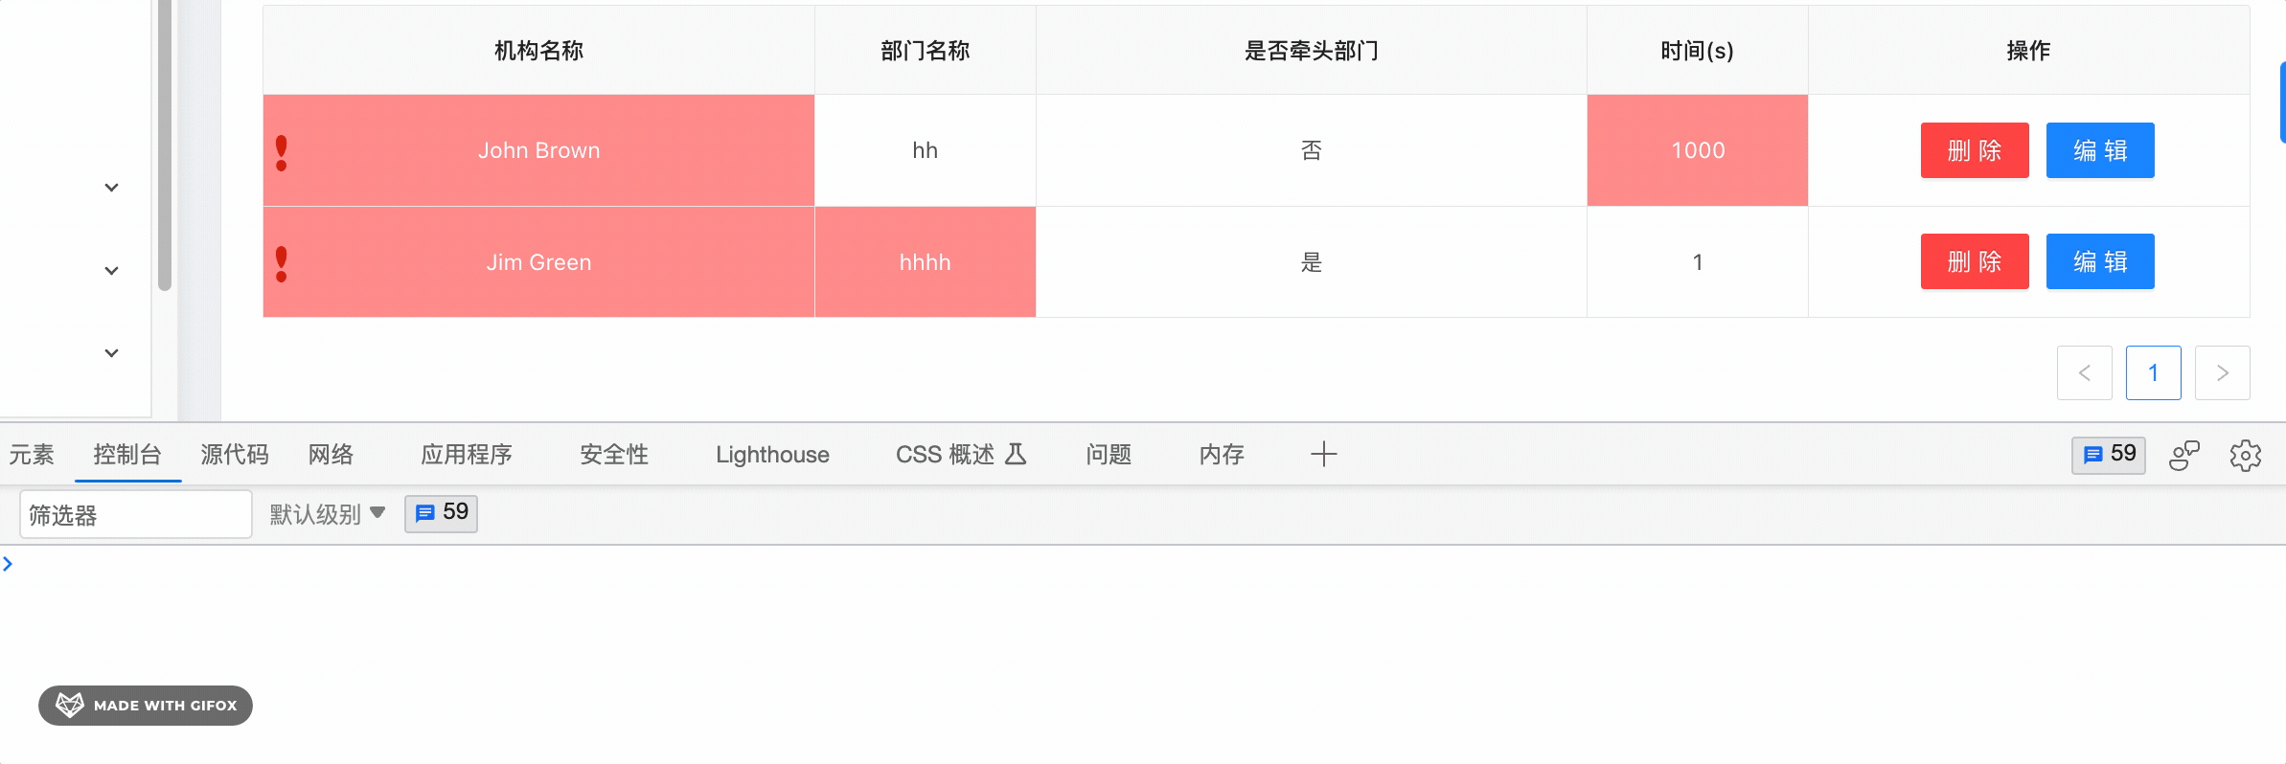Click the warning icon in John Brown row
The image size is (2286, 764).
pyautogui.click(x=281, y=152)
